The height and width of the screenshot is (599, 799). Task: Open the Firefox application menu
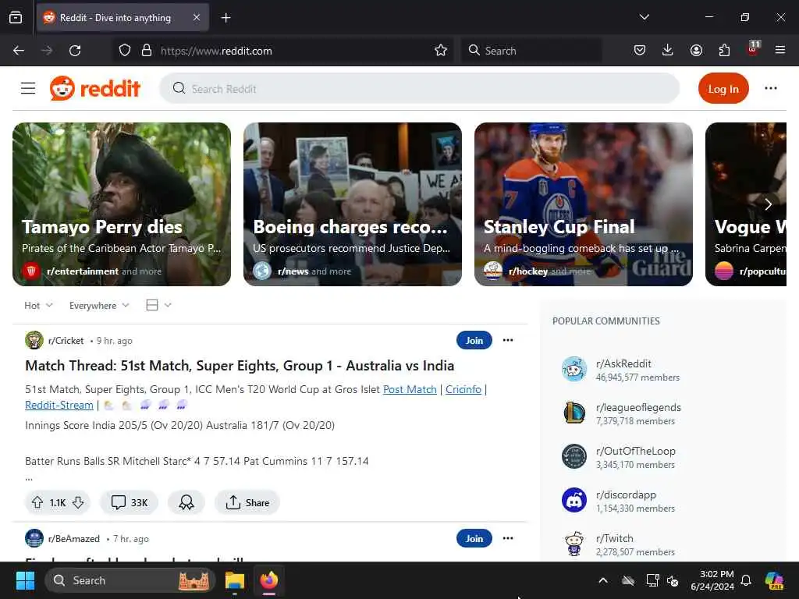point(780,50)
